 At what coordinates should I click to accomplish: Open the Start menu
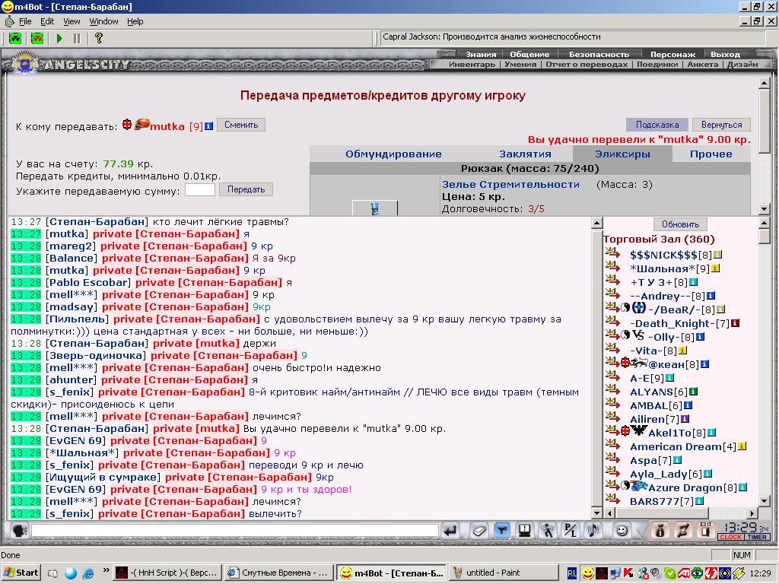point(21,573)
